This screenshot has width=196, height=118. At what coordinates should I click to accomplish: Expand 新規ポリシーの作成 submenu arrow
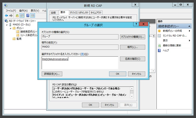pos(189,31)
